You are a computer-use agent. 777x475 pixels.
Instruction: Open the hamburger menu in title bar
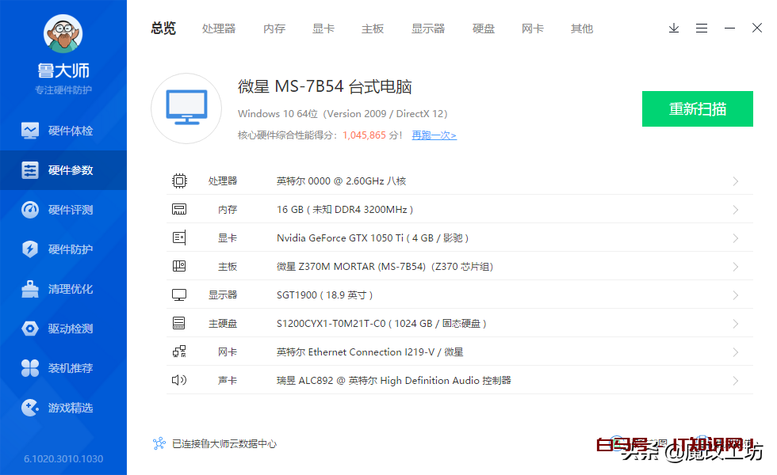click(702, 28)
